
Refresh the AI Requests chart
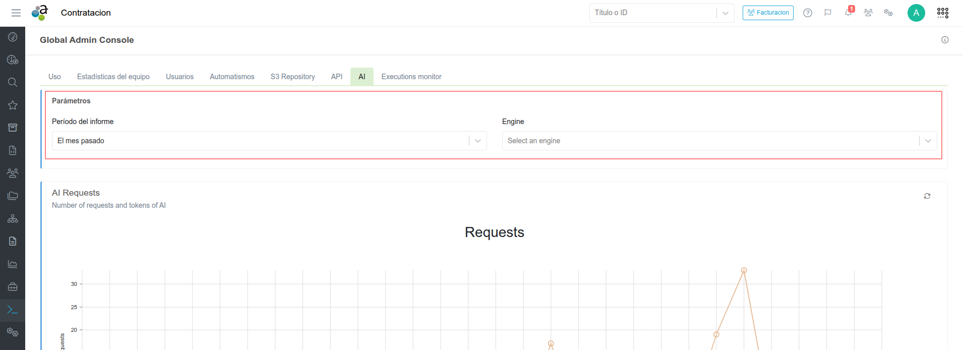927,196
